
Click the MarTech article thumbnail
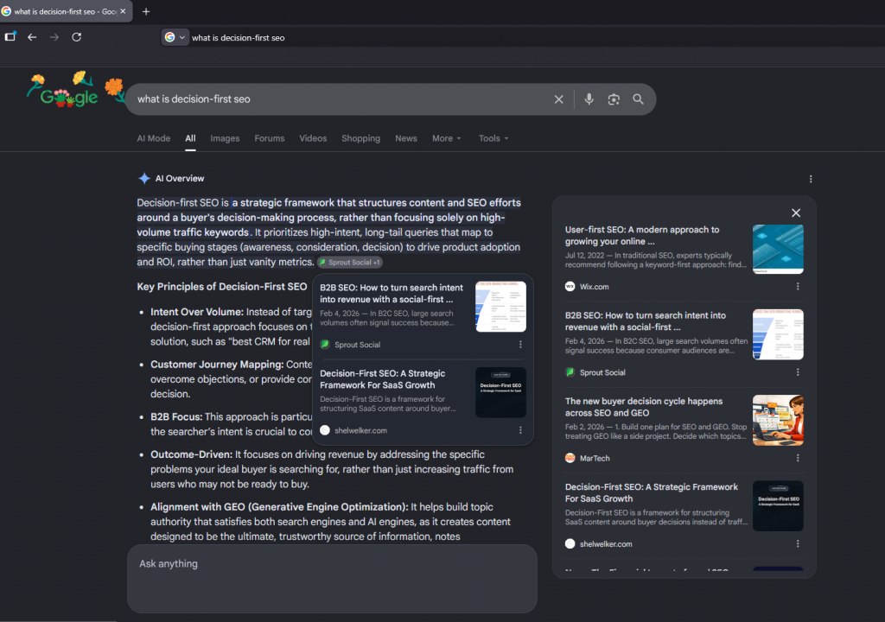778,420
